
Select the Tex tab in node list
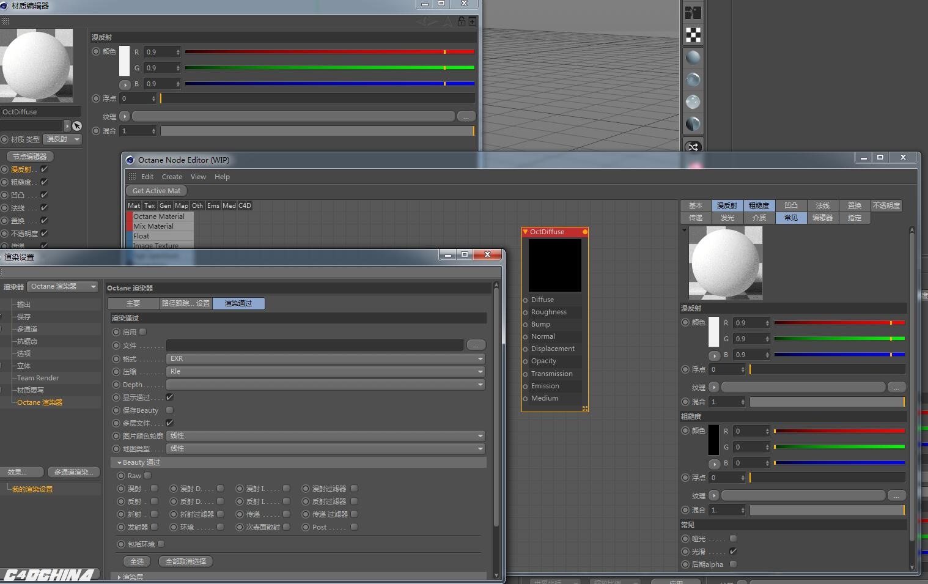pos(150,205)
